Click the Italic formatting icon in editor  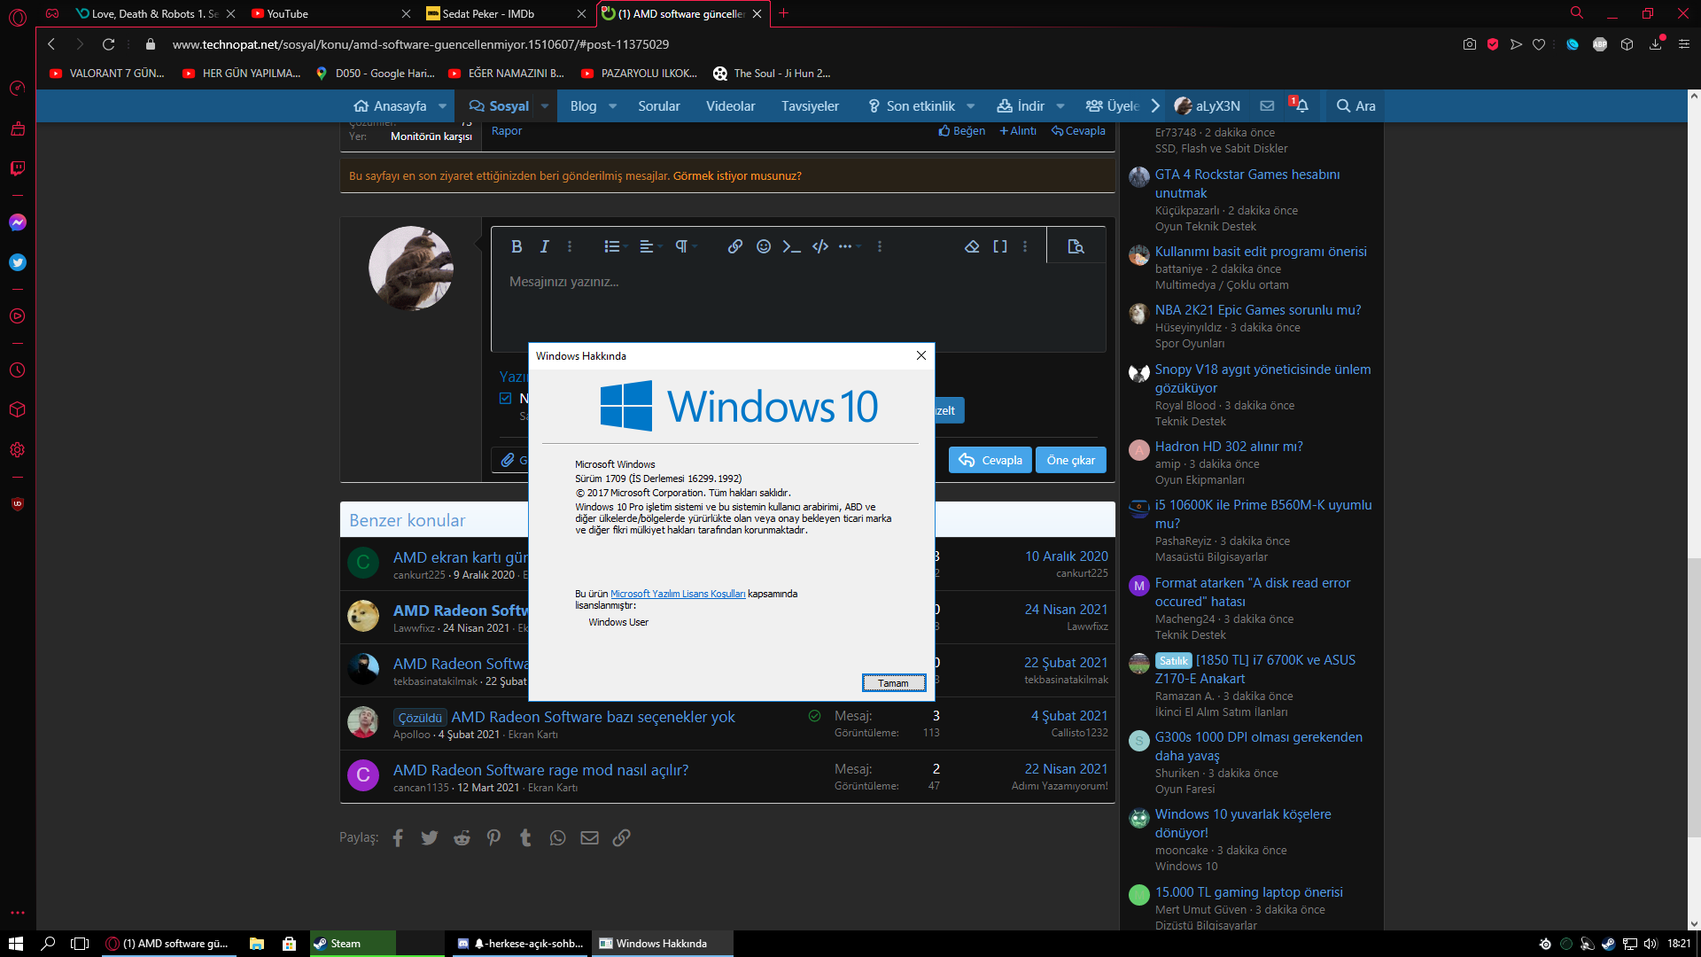[544, 246]
